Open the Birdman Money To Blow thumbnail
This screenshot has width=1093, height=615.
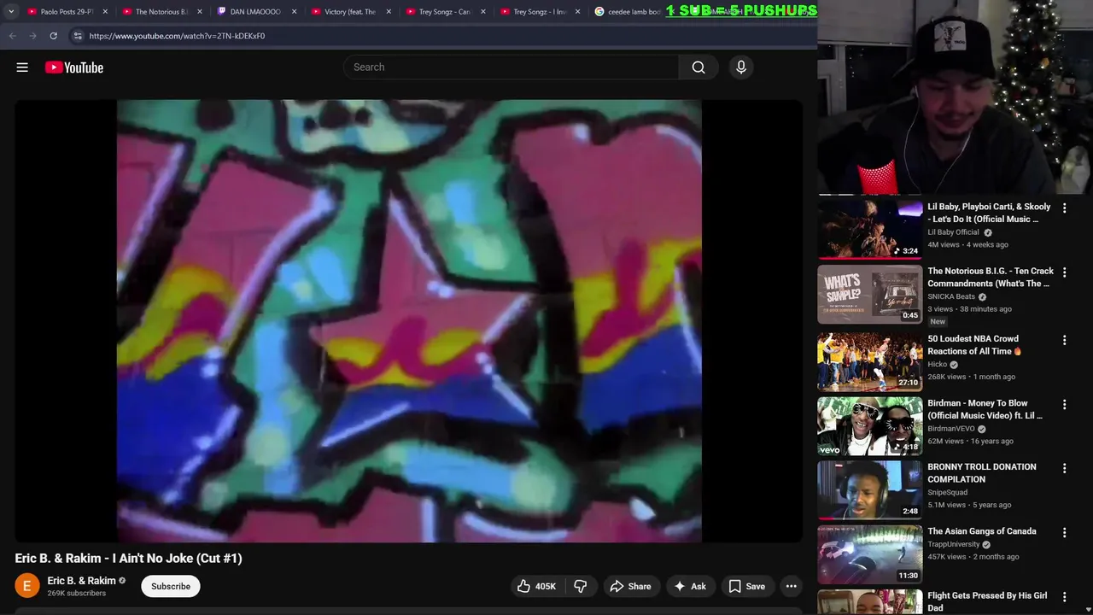[x=870, y=426]
